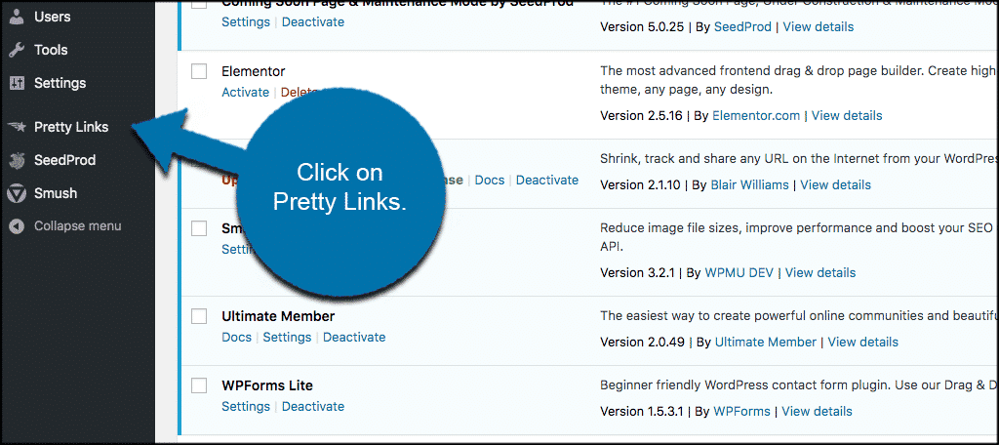
Task: View details for version 5.0.25 plugin
Action: click(819, 26)
